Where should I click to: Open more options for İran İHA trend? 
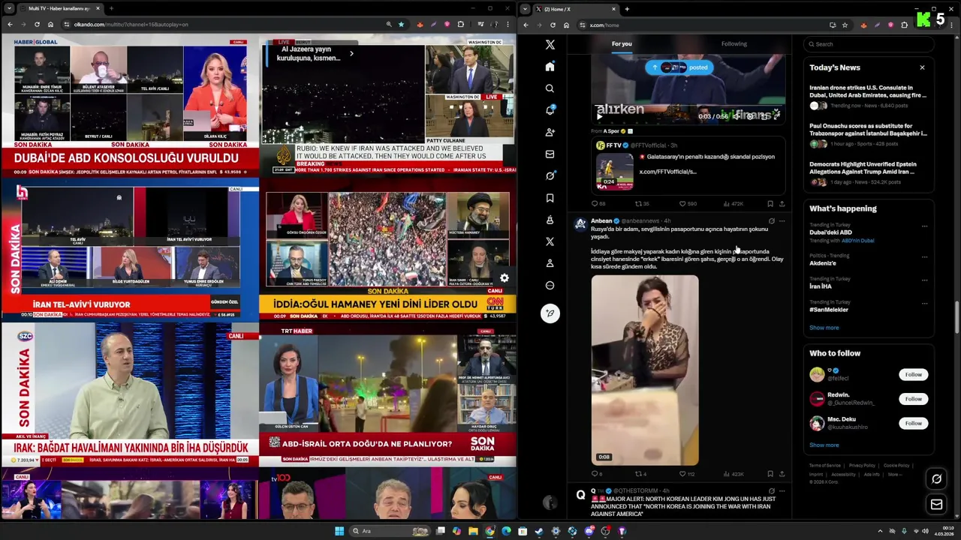924,279
